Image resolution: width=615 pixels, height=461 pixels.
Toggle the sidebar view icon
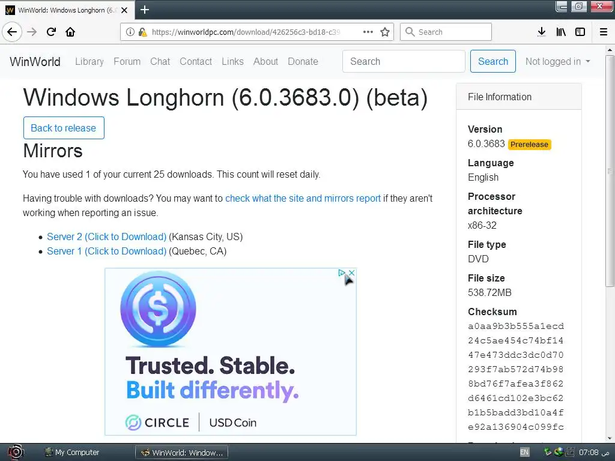(580, 32)
